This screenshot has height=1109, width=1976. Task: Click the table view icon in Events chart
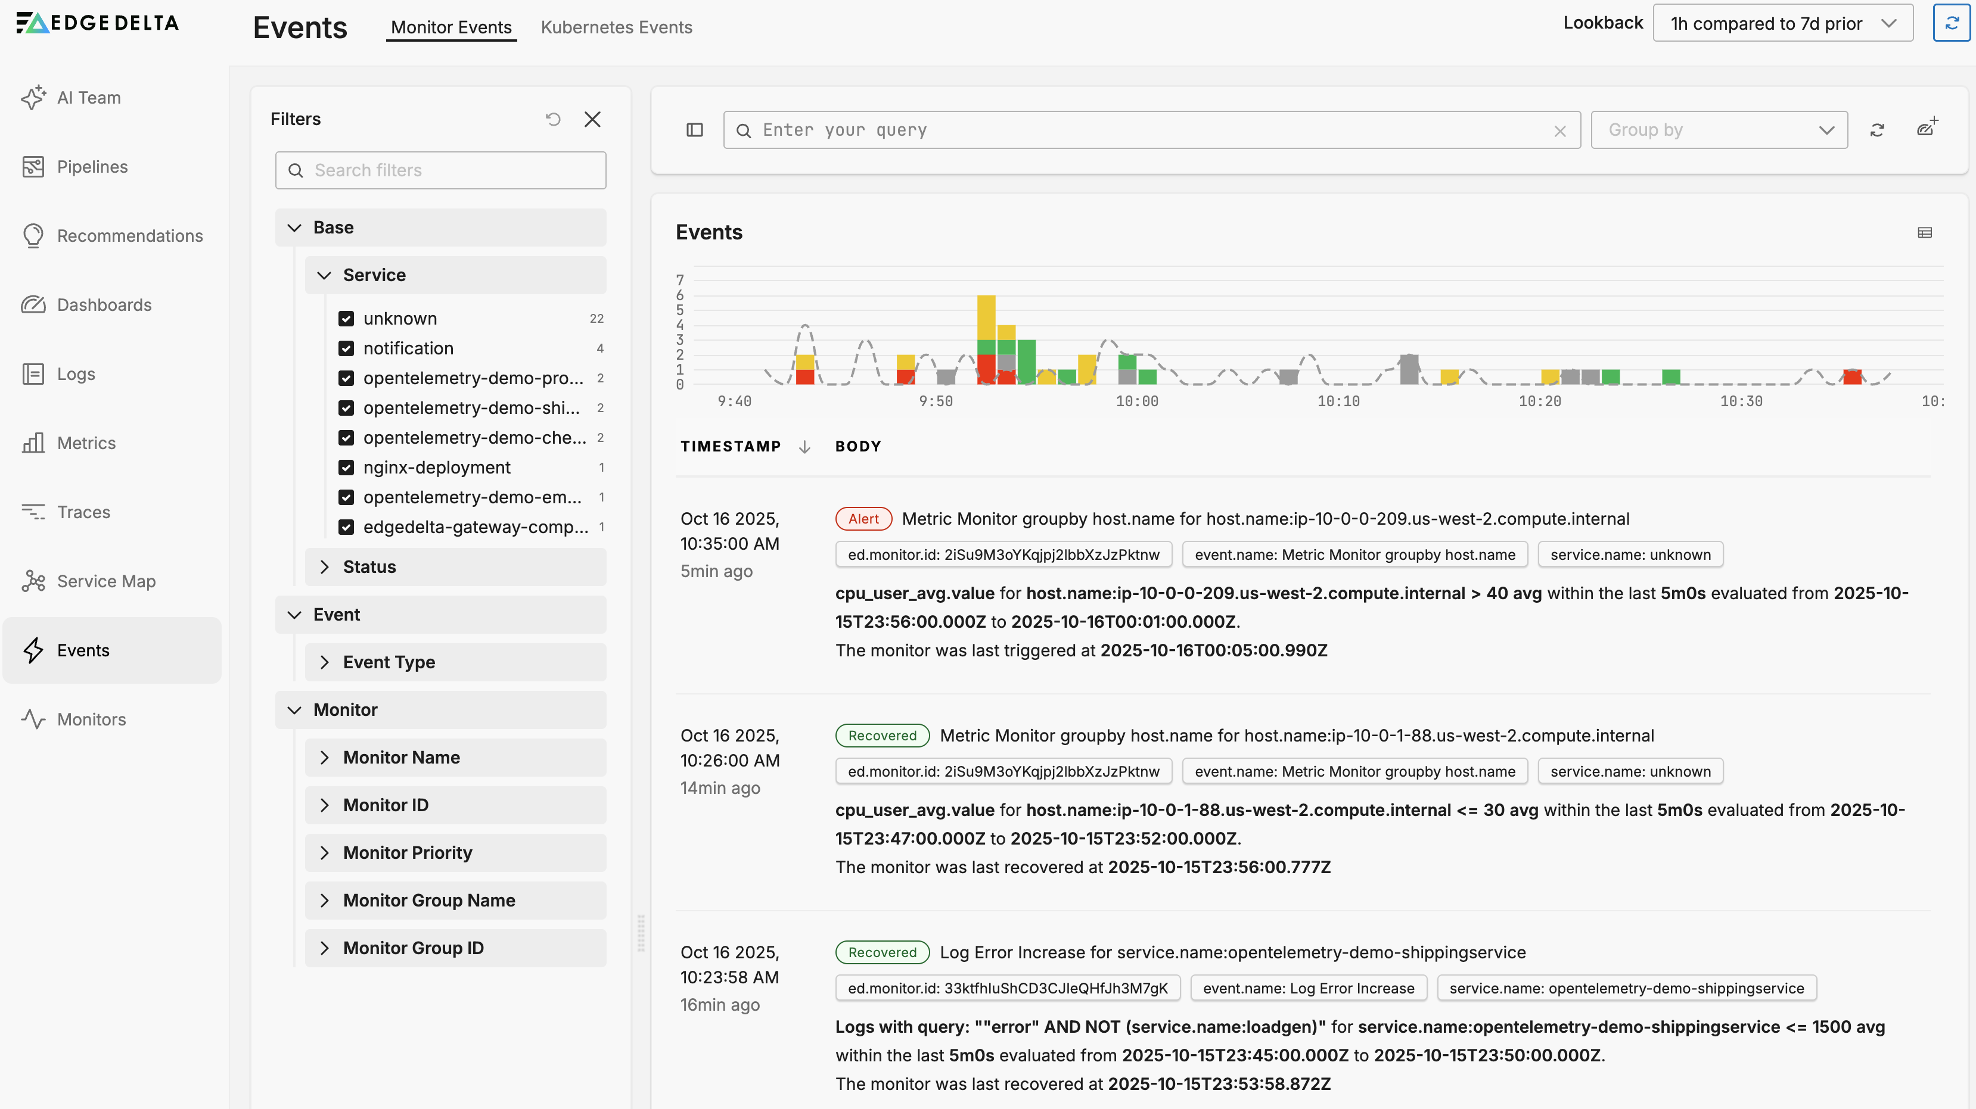(x=1925, y=232)
